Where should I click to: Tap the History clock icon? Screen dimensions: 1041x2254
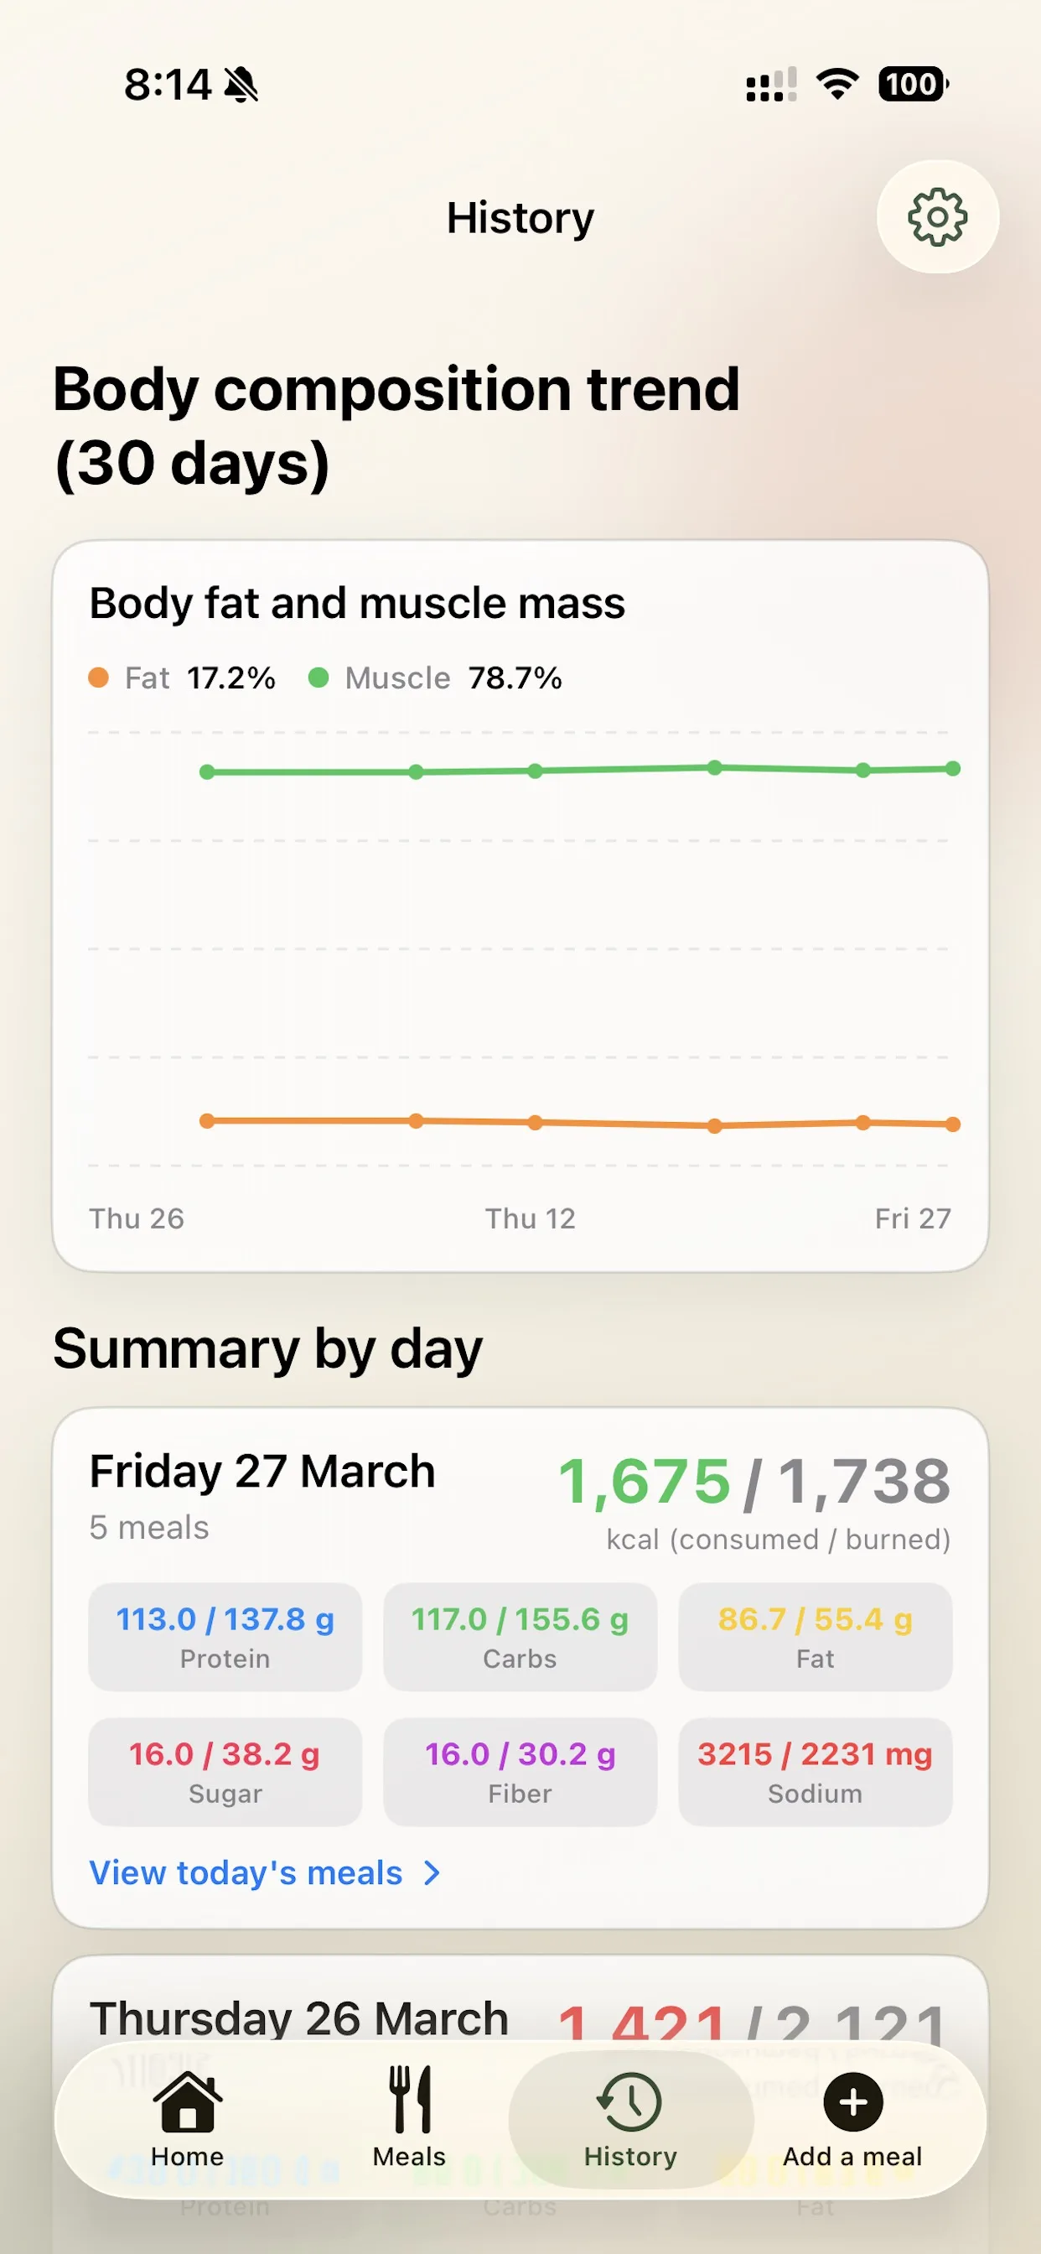(x=629, y=2098)
